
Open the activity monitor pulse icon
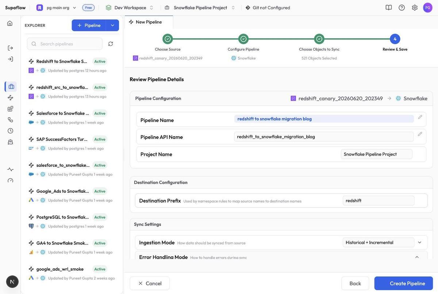(10, 169)
